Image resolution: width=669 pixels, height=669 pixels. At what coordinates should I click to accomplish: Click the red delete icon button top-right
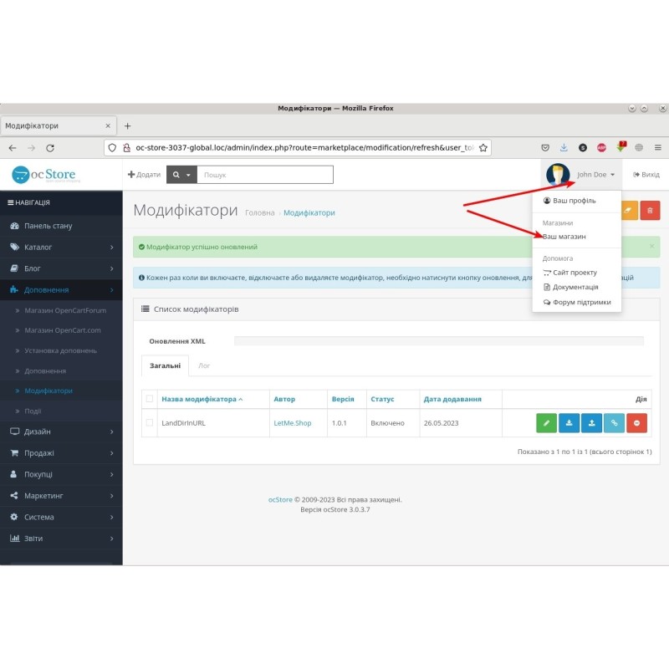pos(651,210)
